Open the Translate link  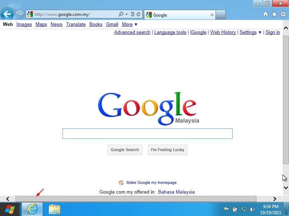click(x=76, y=24)
